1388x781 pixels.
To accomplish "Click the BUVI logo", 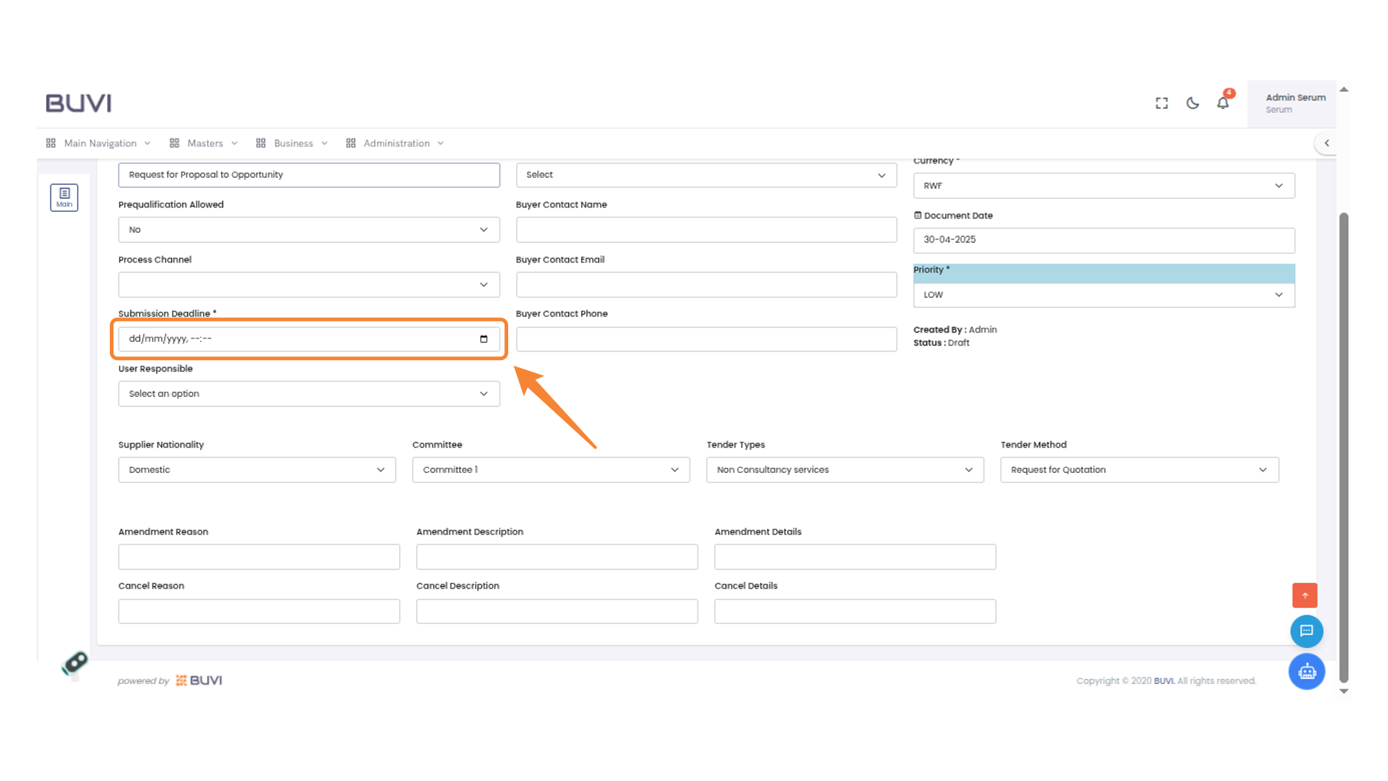I will [78, 103].
